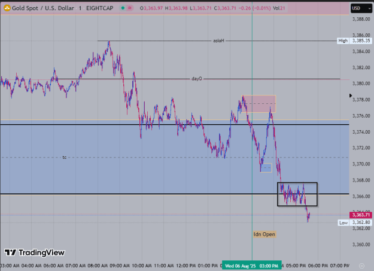Click the High 3,385.35 price label
The image size is (374, 271).
point(355,41)
